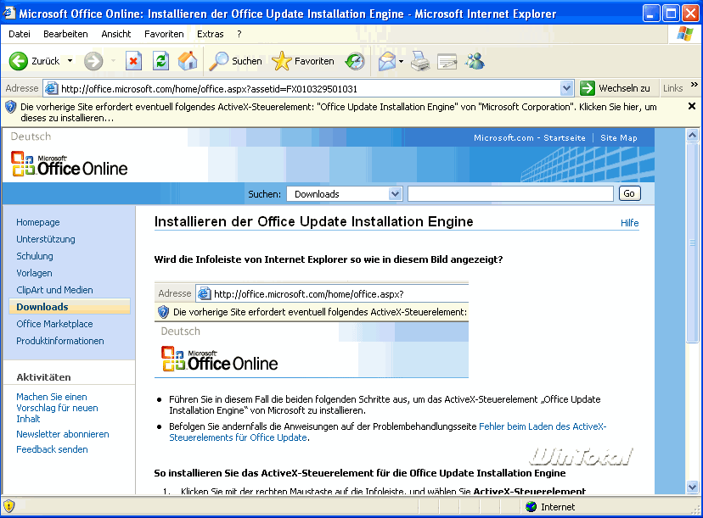The image size is (703, 518).
Task: Click the Links toolbar label
Action: pyautogui.click(x=673, y=88)
